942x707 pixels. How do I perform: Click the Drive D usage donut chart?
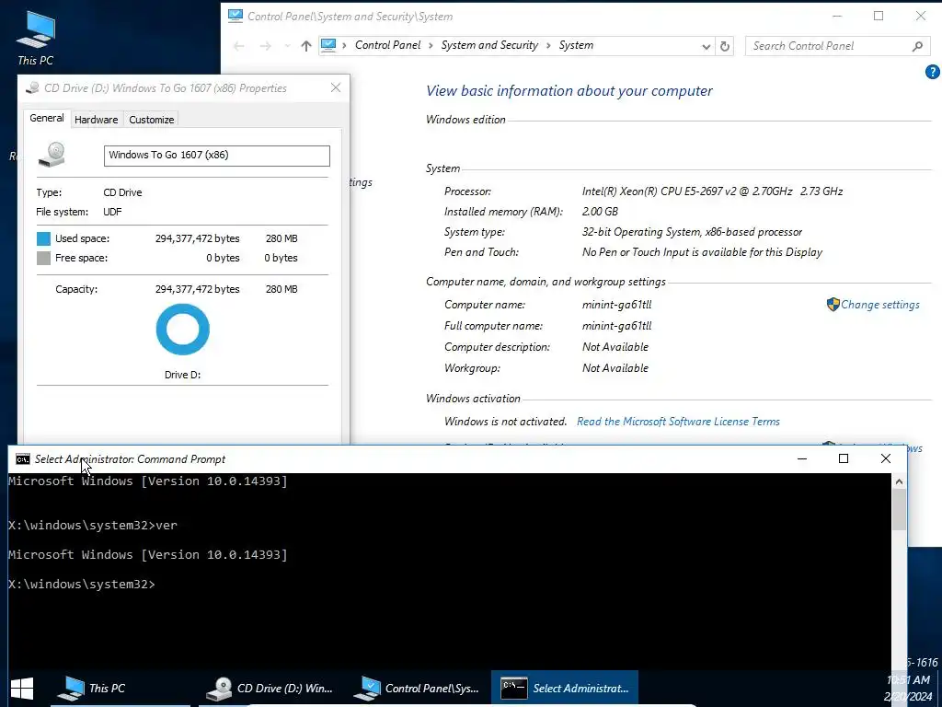[183, 330]
